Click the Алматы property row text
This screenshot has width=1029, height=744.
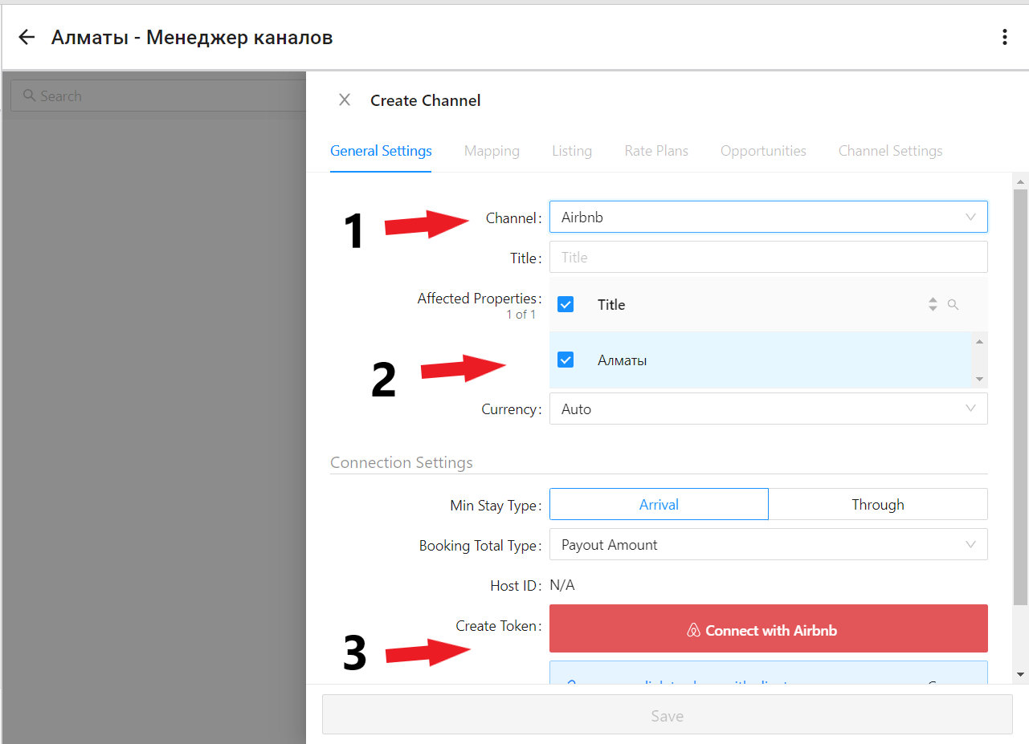pyautogui.click(x=623, y=360)
